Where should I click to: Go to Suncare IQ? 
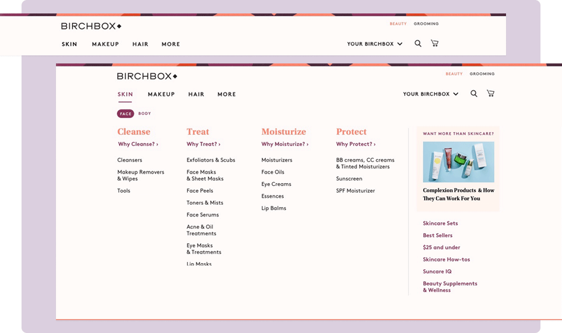click(x=437, y=271)
